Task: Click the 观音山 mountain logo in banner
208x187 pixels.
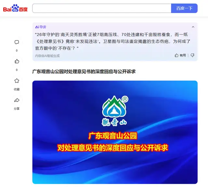Action: [x=115, y=111]
